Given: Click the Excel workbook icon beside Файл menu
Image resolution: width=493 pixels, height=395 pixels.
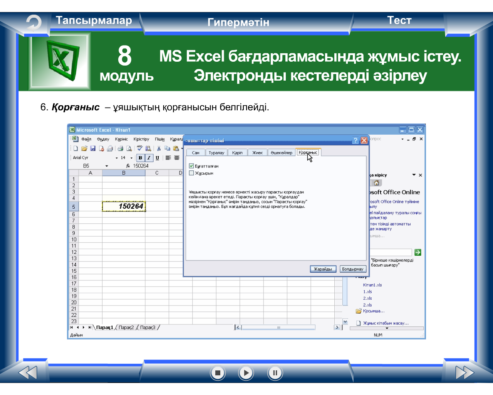Looking at the screenshot, I should 75,139.
